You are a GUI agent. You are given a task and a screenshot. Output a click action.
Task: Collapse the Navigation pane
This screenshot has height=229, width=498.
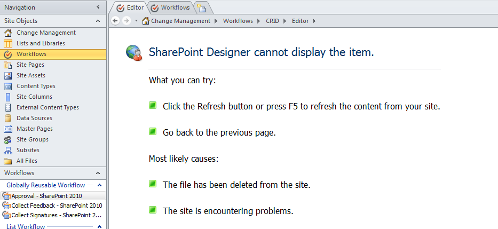click(x=98, y=7)
